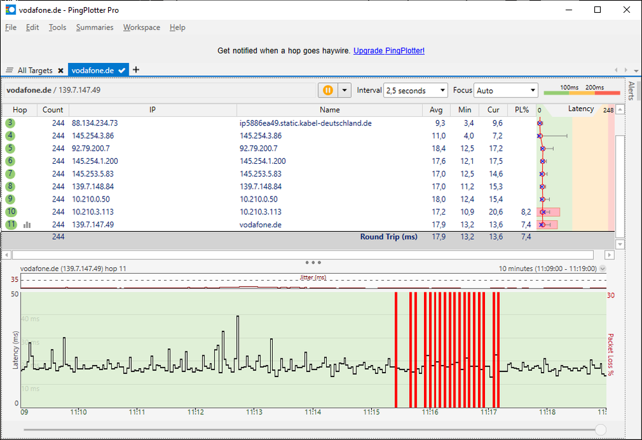Click the hop 3 green circle

(11, 123)
